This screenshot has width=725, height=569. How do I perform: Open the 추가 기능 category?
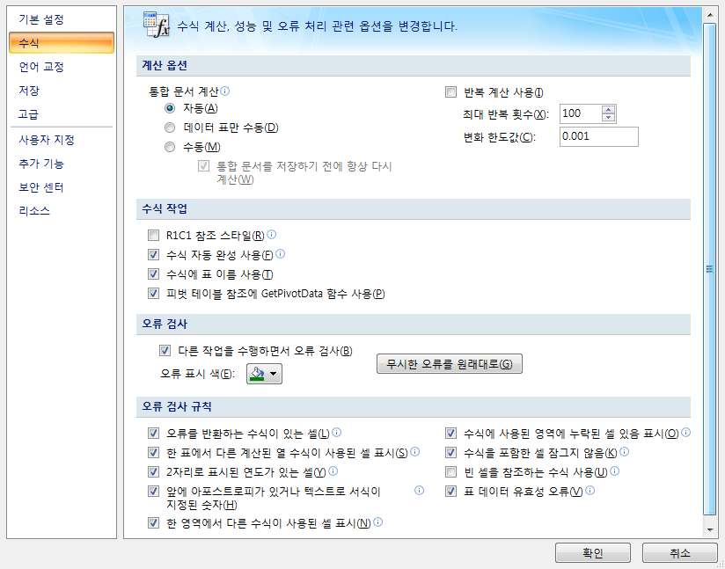point(61,164)
